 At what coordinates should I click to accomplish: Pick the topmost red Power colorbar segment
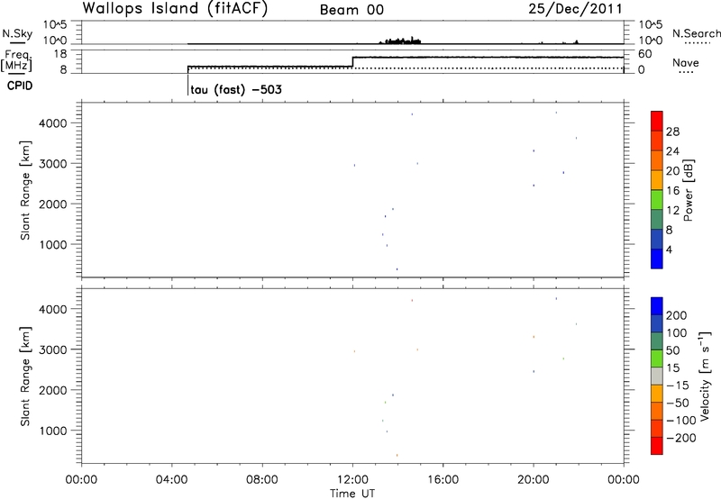[x=657, y=121]
